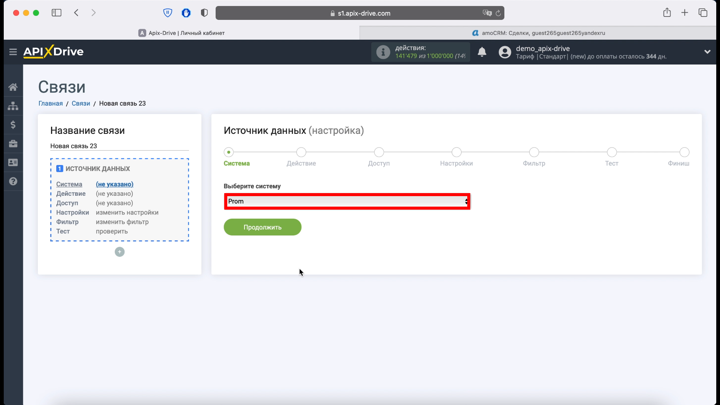
Task: Reload page with the refresh icon
Action: [498, 13]
